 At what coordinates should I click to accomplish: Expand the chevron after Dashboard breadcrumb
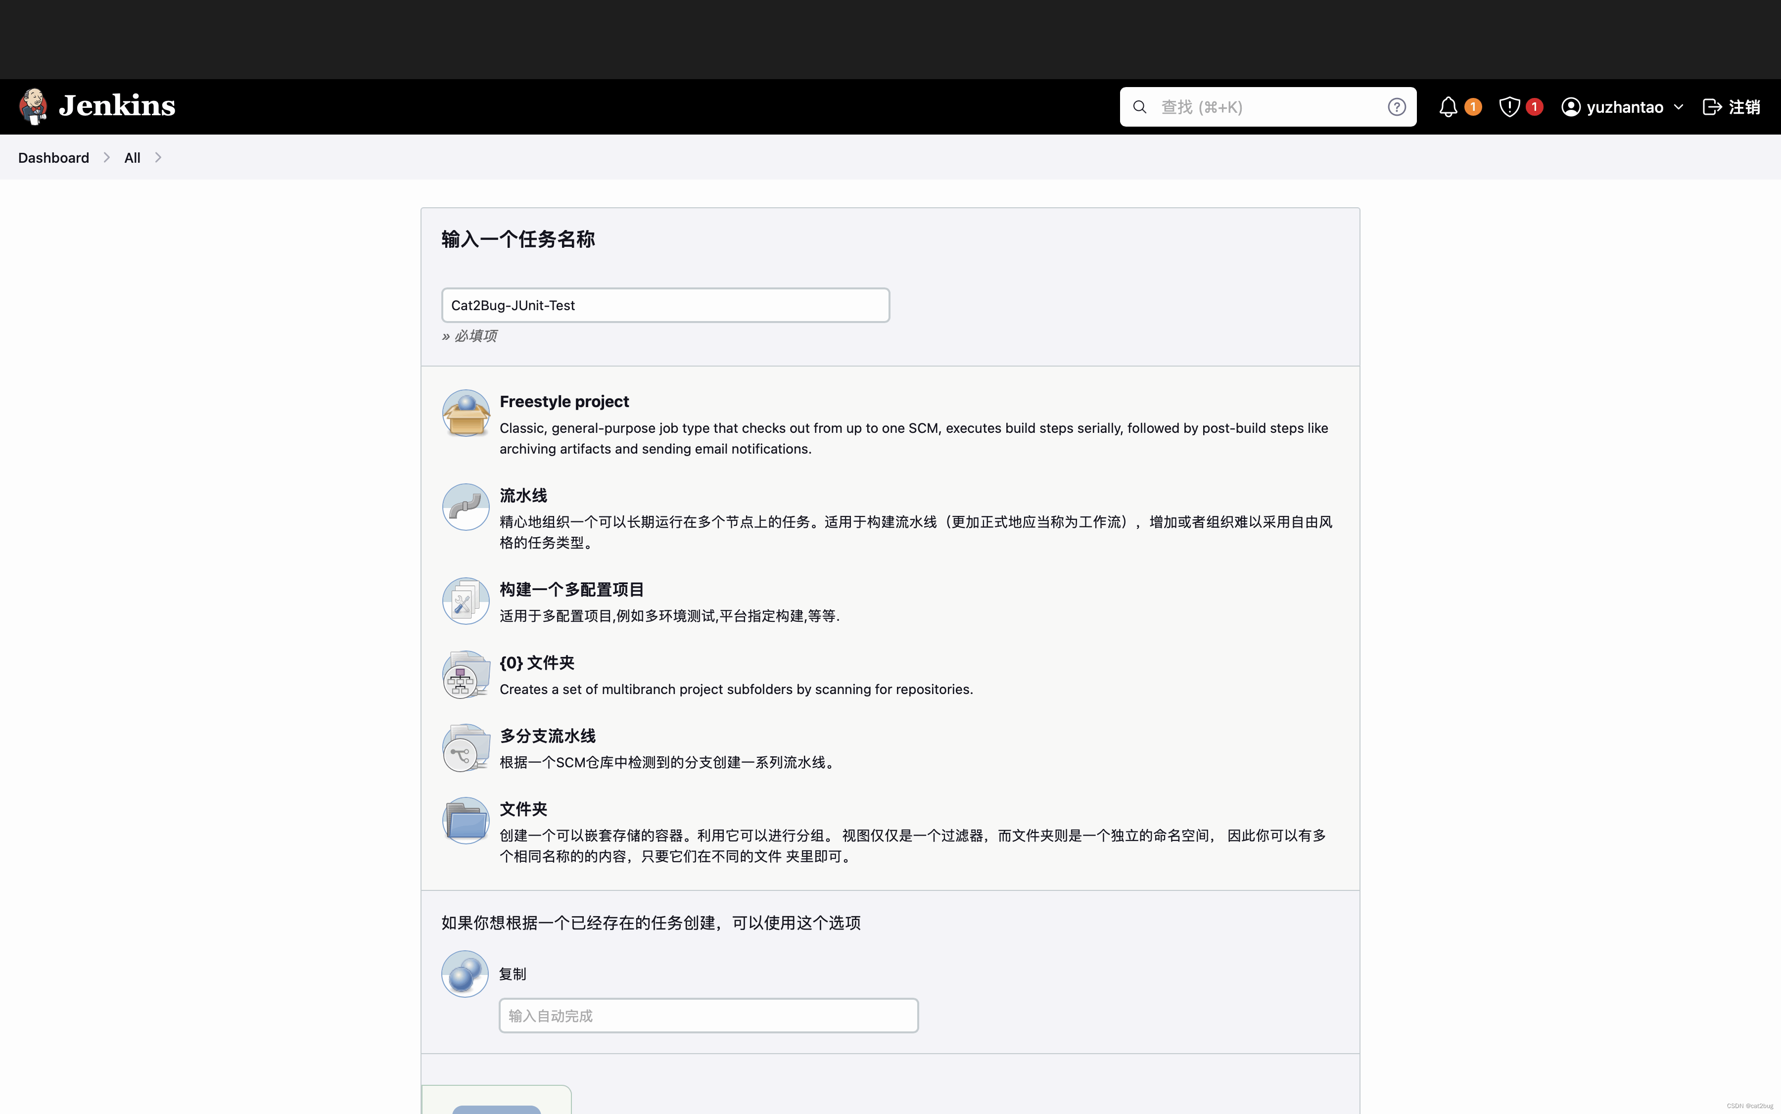click(x=107, y=158)
